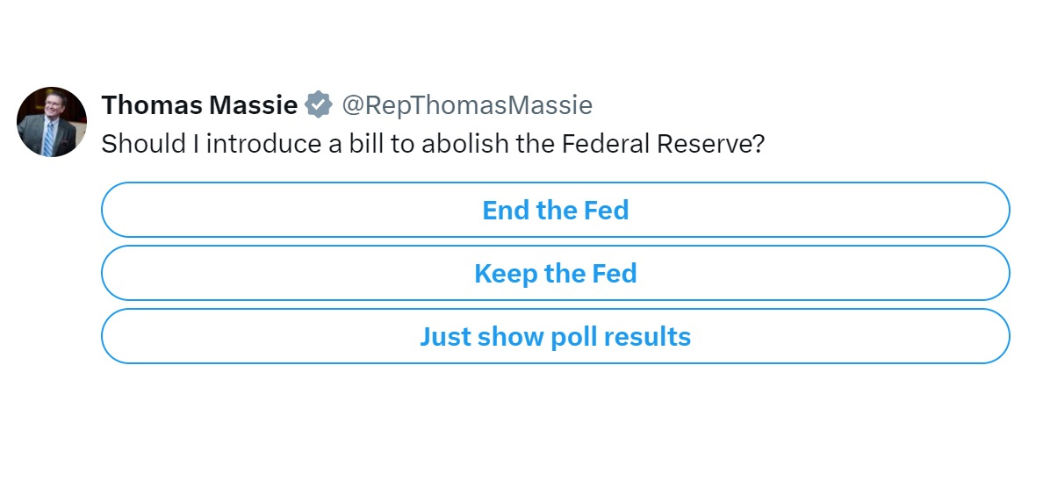This screenshot has height=487, width=1043.
Task: Choose Just show poll results
Action: (x=555, y=337)
